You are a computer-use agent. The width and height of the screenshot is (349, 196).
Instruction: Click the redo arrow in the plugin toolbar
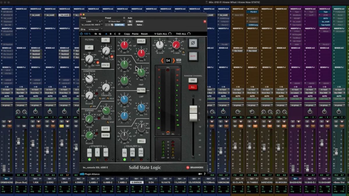coord(100,33)
